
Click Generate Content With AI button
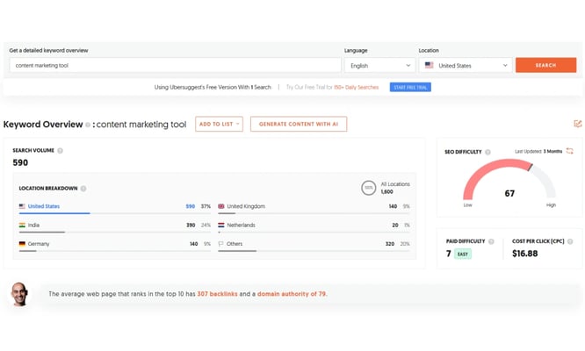299,124
